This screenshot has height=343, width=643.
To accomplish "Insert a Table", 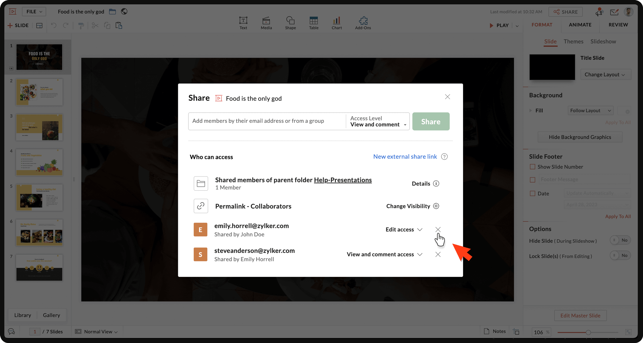I will coord(314,23).
